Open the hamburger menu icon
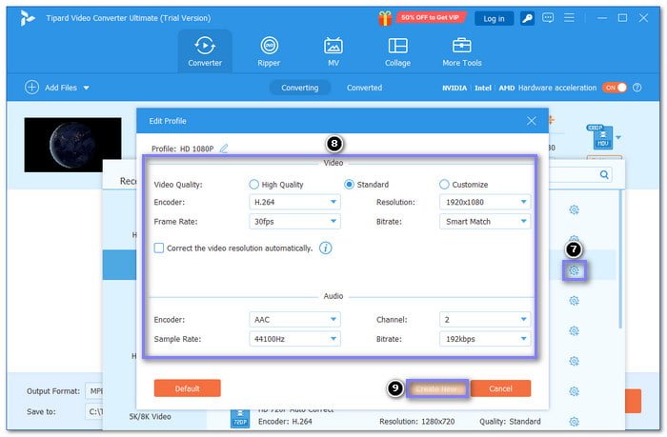Image resolution: width=667 pixels, height=437 pixels. pos(569,18)
